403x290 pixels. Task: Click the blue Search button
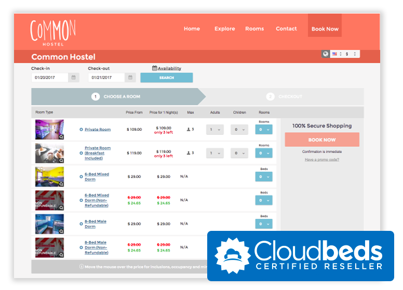tap(167, 77)
